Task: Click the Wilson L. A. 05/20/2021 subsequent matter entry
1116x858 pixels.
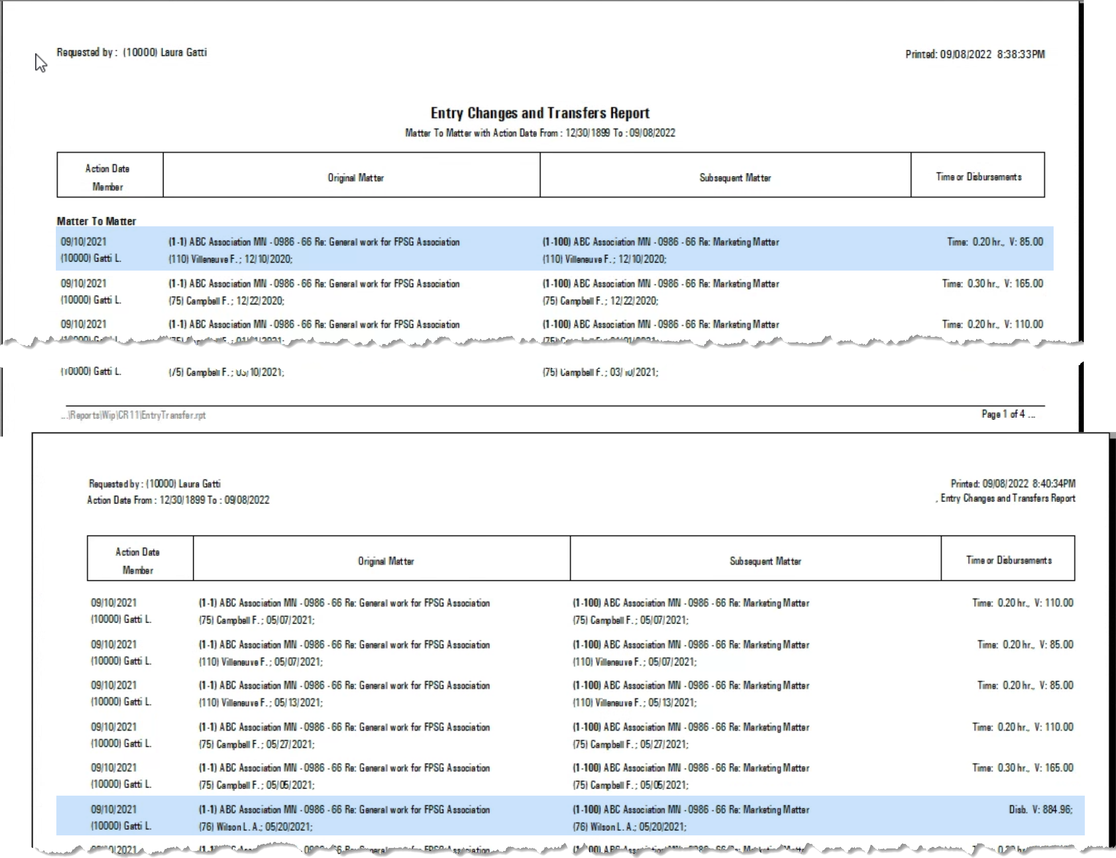Action: click(691, 818)
